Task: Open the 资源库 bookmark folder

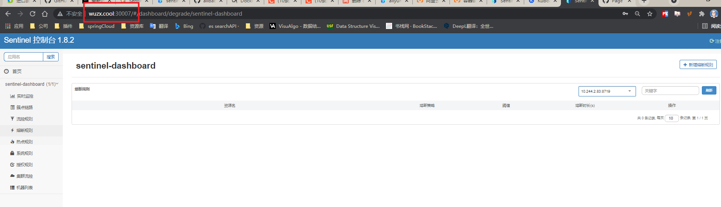Action: click(132, 26)
